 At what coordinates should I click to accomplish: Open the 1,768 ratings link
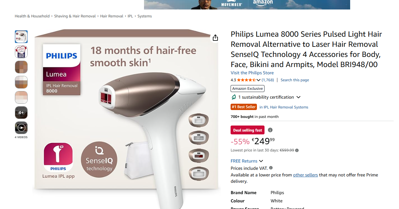pyautogui.click(x=268, y=80)
